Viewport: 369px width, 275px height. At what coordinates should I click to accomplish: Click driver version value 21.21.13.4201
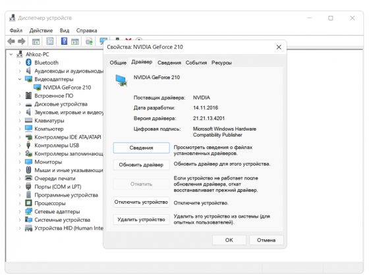tap(209, 118)
